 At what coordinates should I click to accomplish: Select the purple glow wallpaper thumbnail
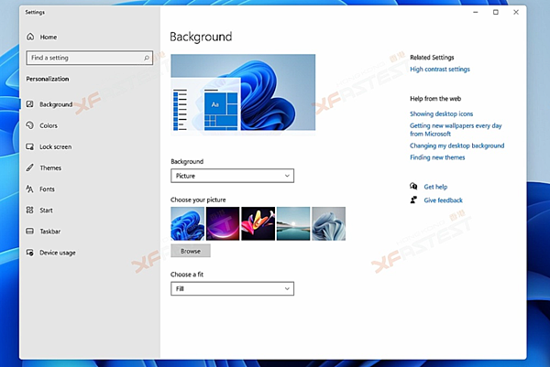point(223,223)
